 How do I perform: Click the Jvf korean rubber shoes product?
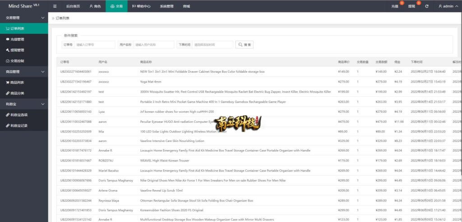[x=177, y=111]
